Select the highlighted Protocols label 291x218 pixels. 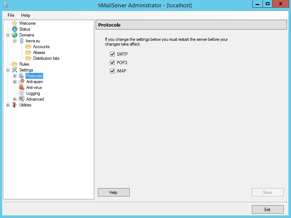pos(34,76)
